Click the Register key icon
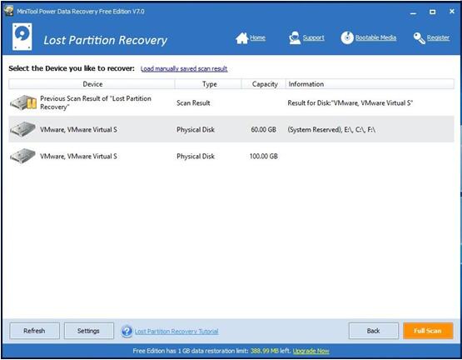 click(419, 38)
